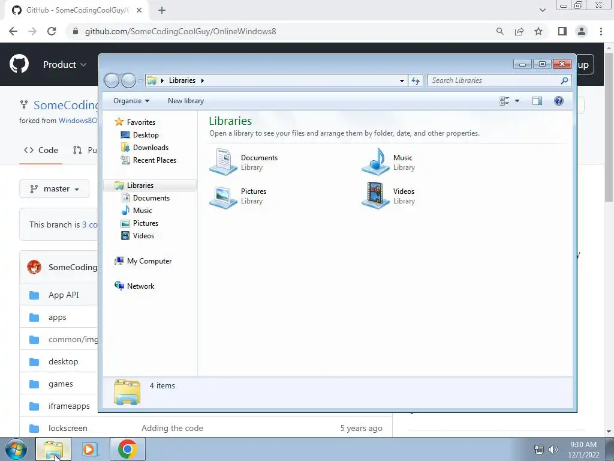Open apps folder on GitHub

(57, 318)
